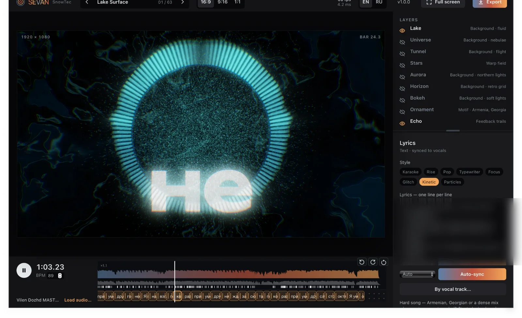Image resolution: width=522 pixels, height=318 pixels.
Task: Click the SEVAN logo icon
Action: click(x=21, y=2)
